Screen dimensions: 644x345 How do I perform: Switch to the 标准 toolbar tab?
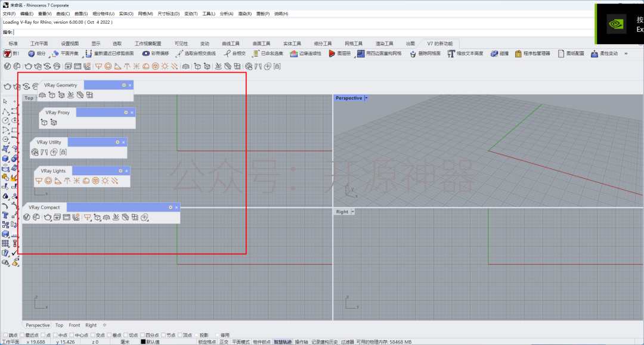[14, 43]
